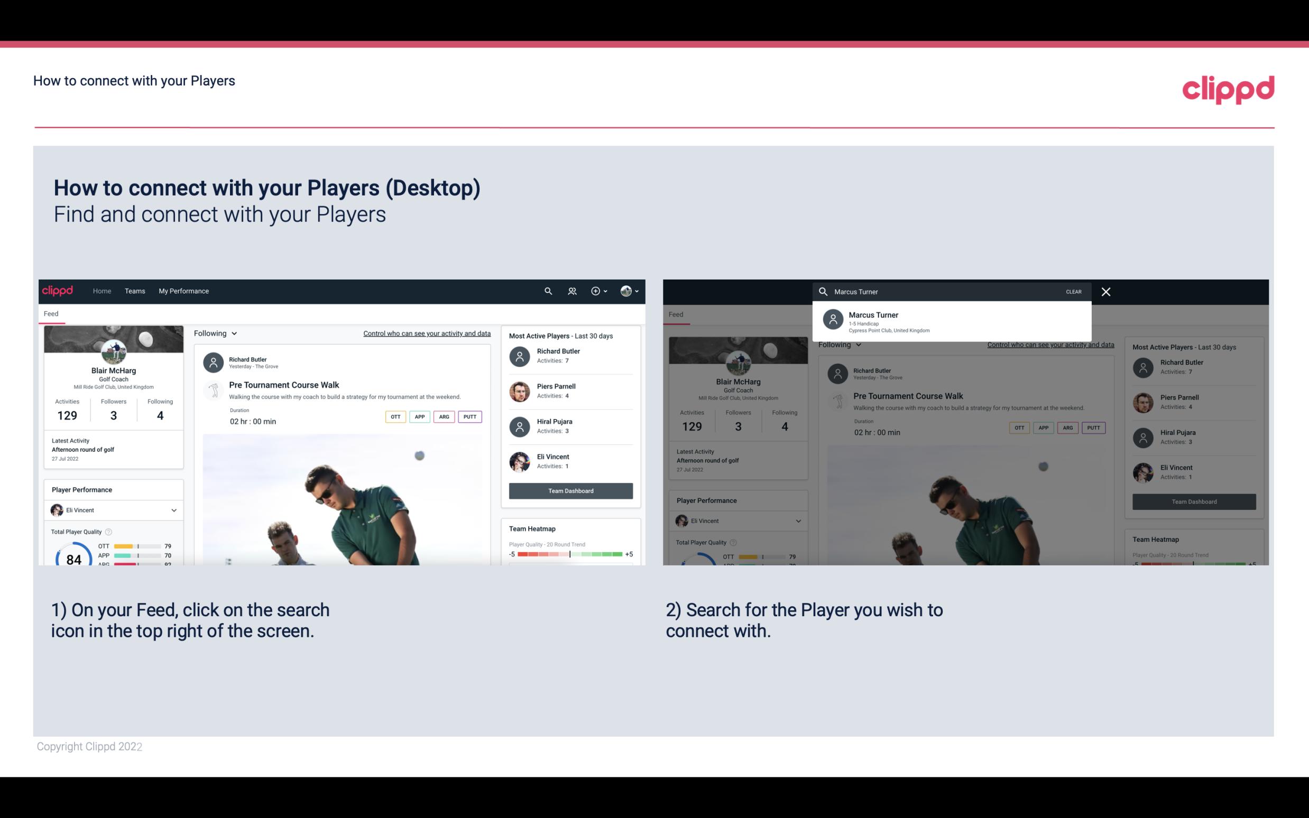Click Team Dashboard button
Image resolution: width=1309 pixels, height=818 pixels.
[x=570, y=490]
